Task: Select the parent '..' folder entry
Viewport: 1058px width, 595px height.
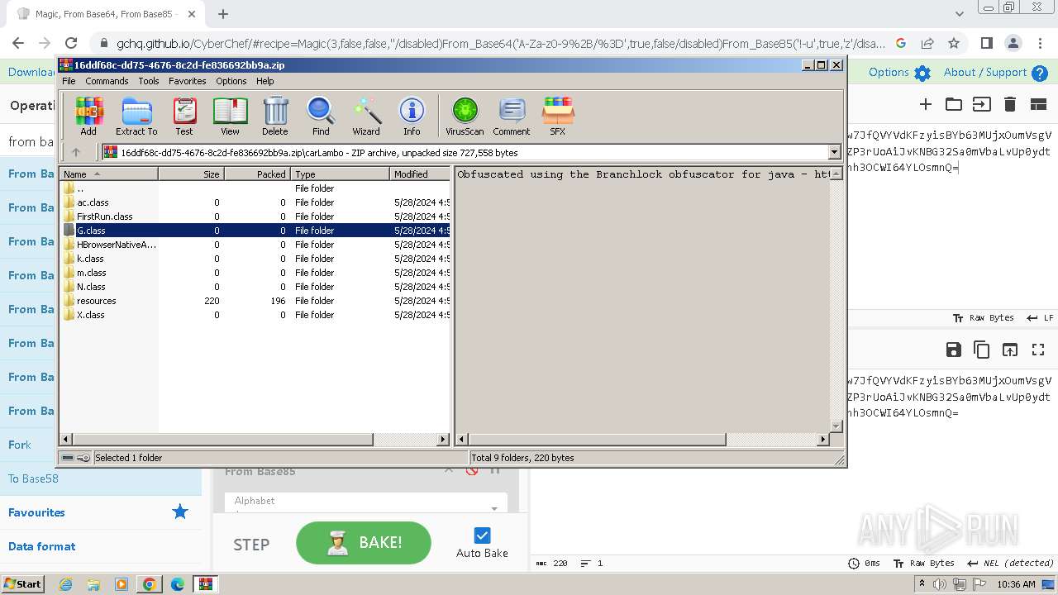Action: click(255, 188)
